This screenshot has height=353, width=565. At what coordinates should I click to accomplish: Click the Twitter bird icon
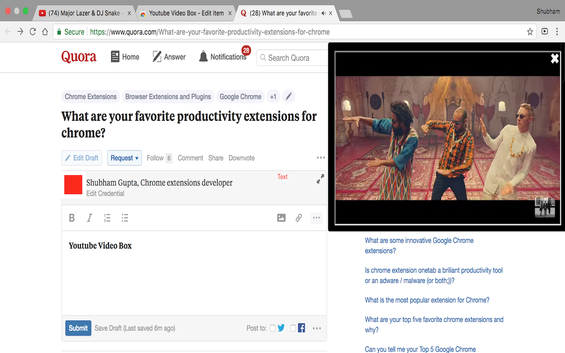pyautogui.click(x=281, y=328)
